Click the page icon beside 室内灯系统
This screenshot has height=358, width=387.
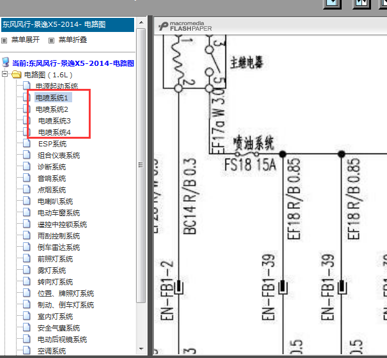(27, 316)
